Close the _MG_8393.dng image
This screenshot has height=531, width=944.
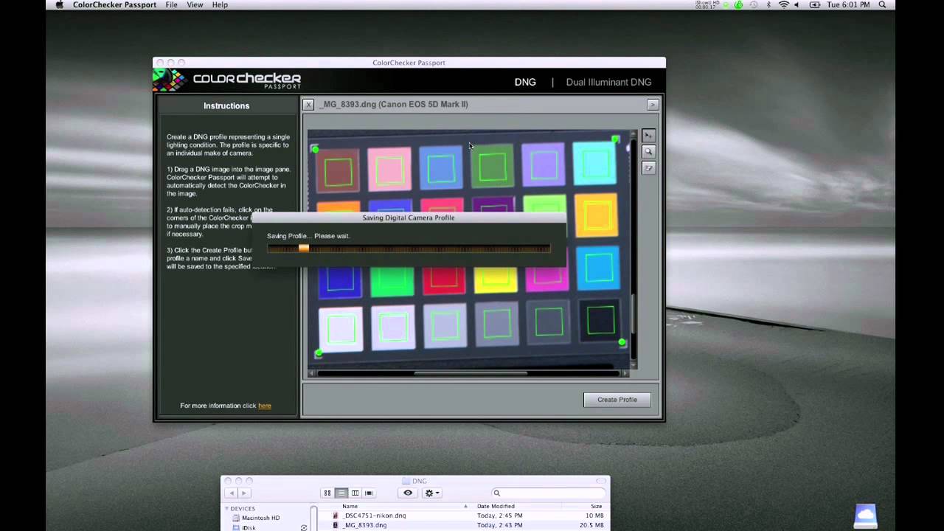308,105
